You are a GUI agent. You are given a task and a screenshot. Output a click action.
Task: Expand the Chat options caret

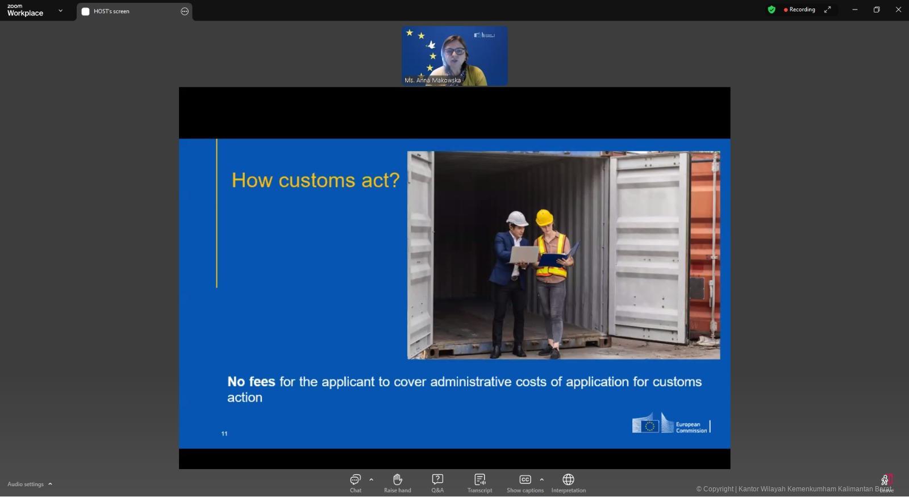[372, 479]
